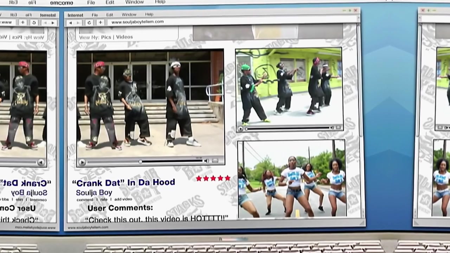Close the center browser window
This screenshot has height=253, width=450.
[355, 11]
